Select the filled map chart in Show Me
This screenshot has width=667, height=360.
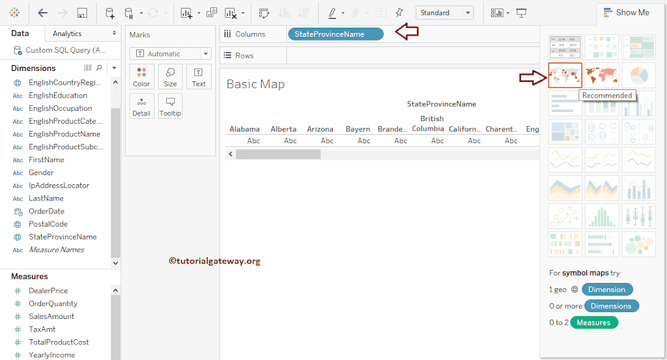click(602, 76)
